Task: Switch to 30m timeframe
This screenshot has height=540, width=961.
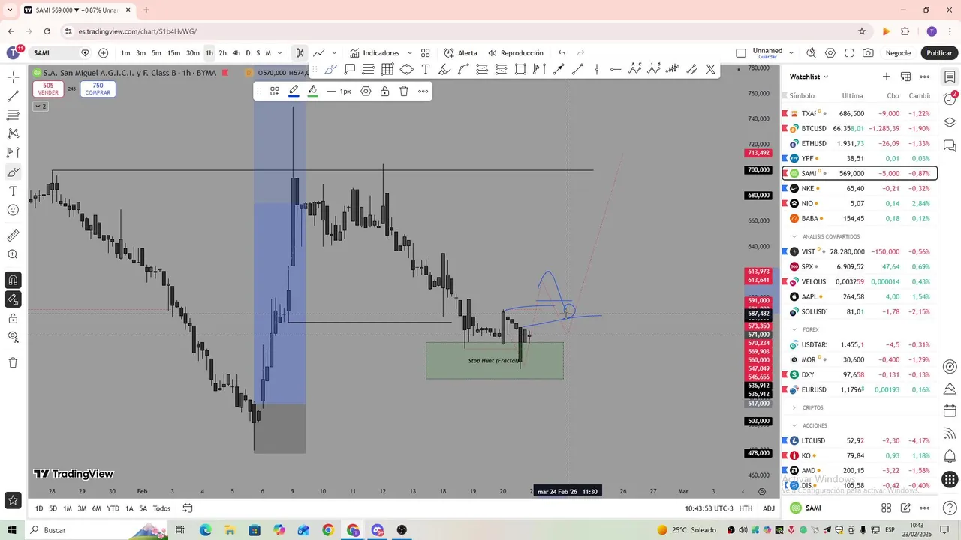Action: tap(193, 53)
